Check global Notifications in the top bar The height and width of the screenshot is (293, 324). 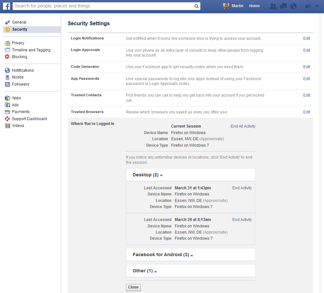[x=293, y=6]
